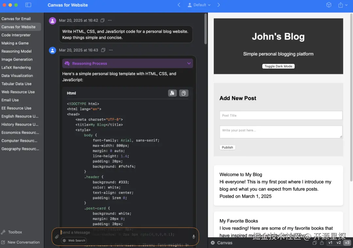This screenshot has width=353, height=248.
Task: Click the Publish button
Action: [x=227, y=147]
